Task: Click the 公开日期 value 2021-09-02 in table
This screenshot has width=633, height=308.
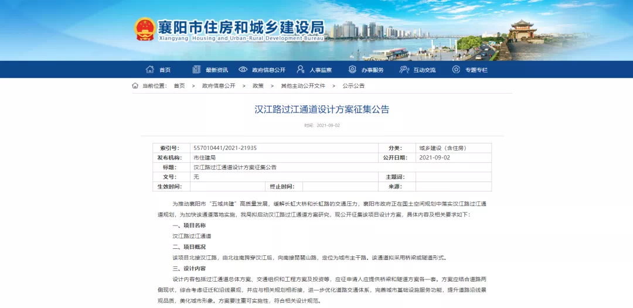Action: 434,158
